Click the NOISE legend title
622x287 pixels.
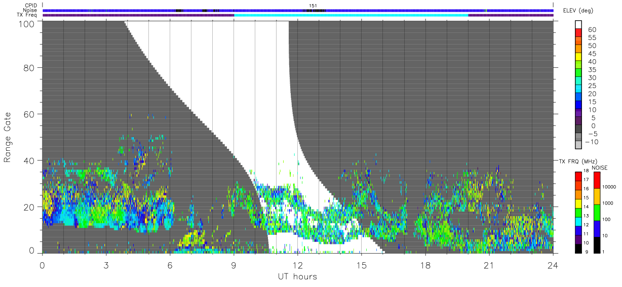[x=600, y=168]
